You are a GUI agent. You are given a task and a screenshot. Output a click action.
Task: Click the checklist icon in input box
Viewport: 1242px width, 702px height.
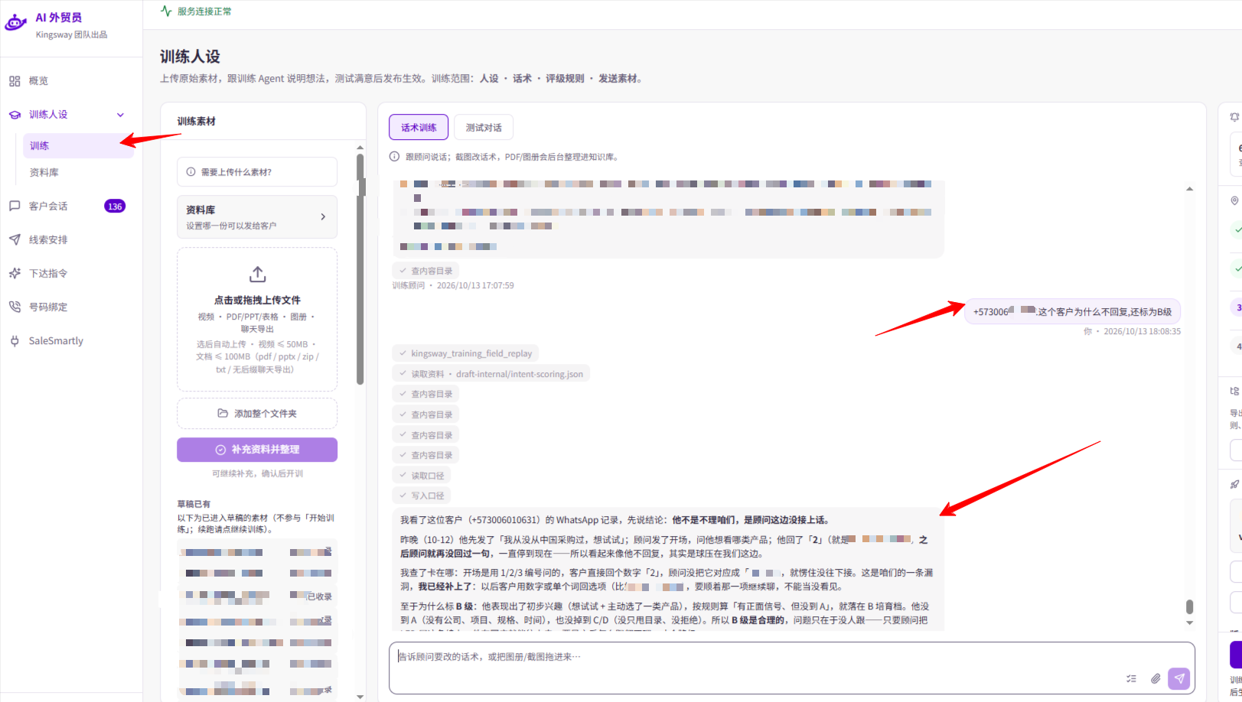[x=1131, y=678]
